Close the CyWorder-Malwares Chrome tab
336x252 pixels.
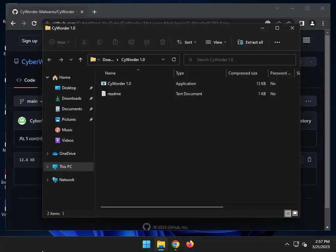click(x=82, y=12)
